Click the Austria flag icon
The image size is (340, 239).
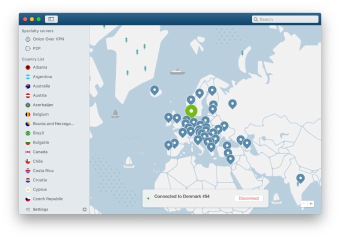click(28, 95)
